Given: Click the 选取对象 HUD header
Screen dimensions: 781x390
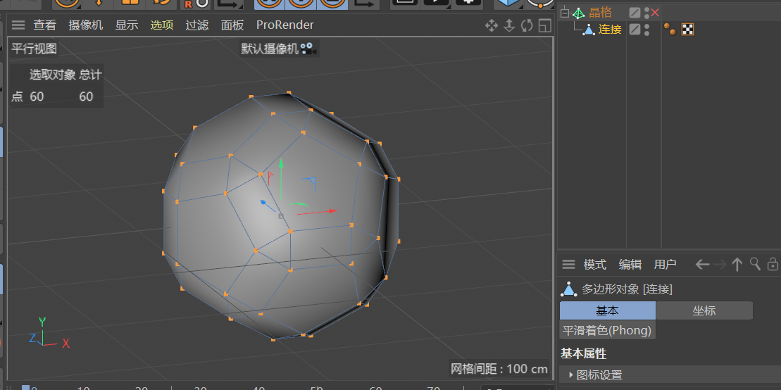Looking at the screenshot, I should coord(52,75).
